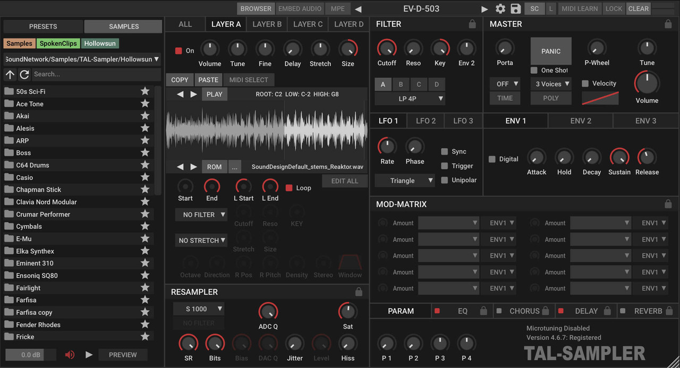This screenshot has height=368, width=680.
Task: Select the PARAM effects tab
Action: [401, 311]
